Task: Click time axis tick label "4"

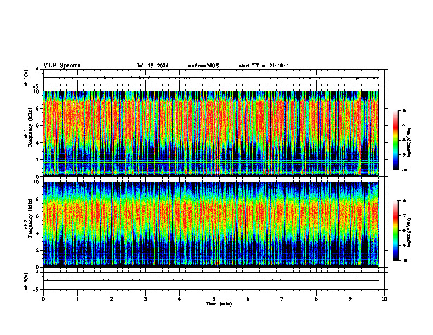Action: (x=180, y=299)
